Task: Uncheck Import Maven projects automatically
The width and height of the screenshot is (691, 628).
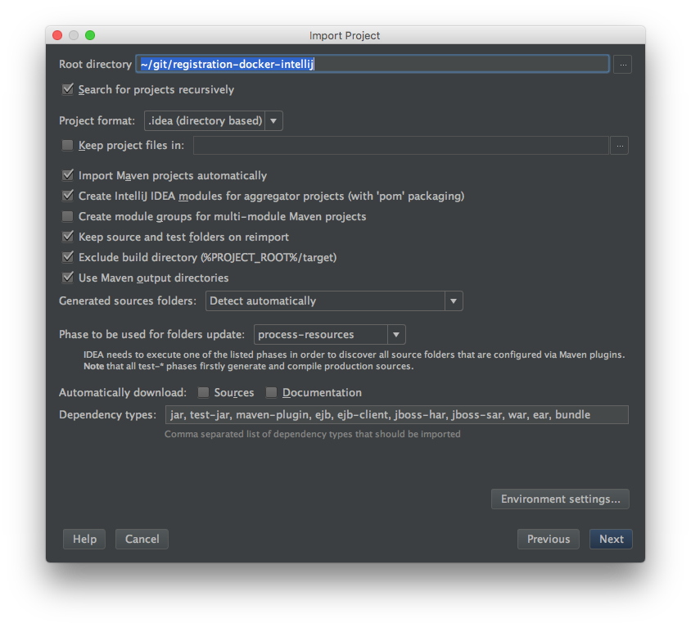Action: point(68,175)
